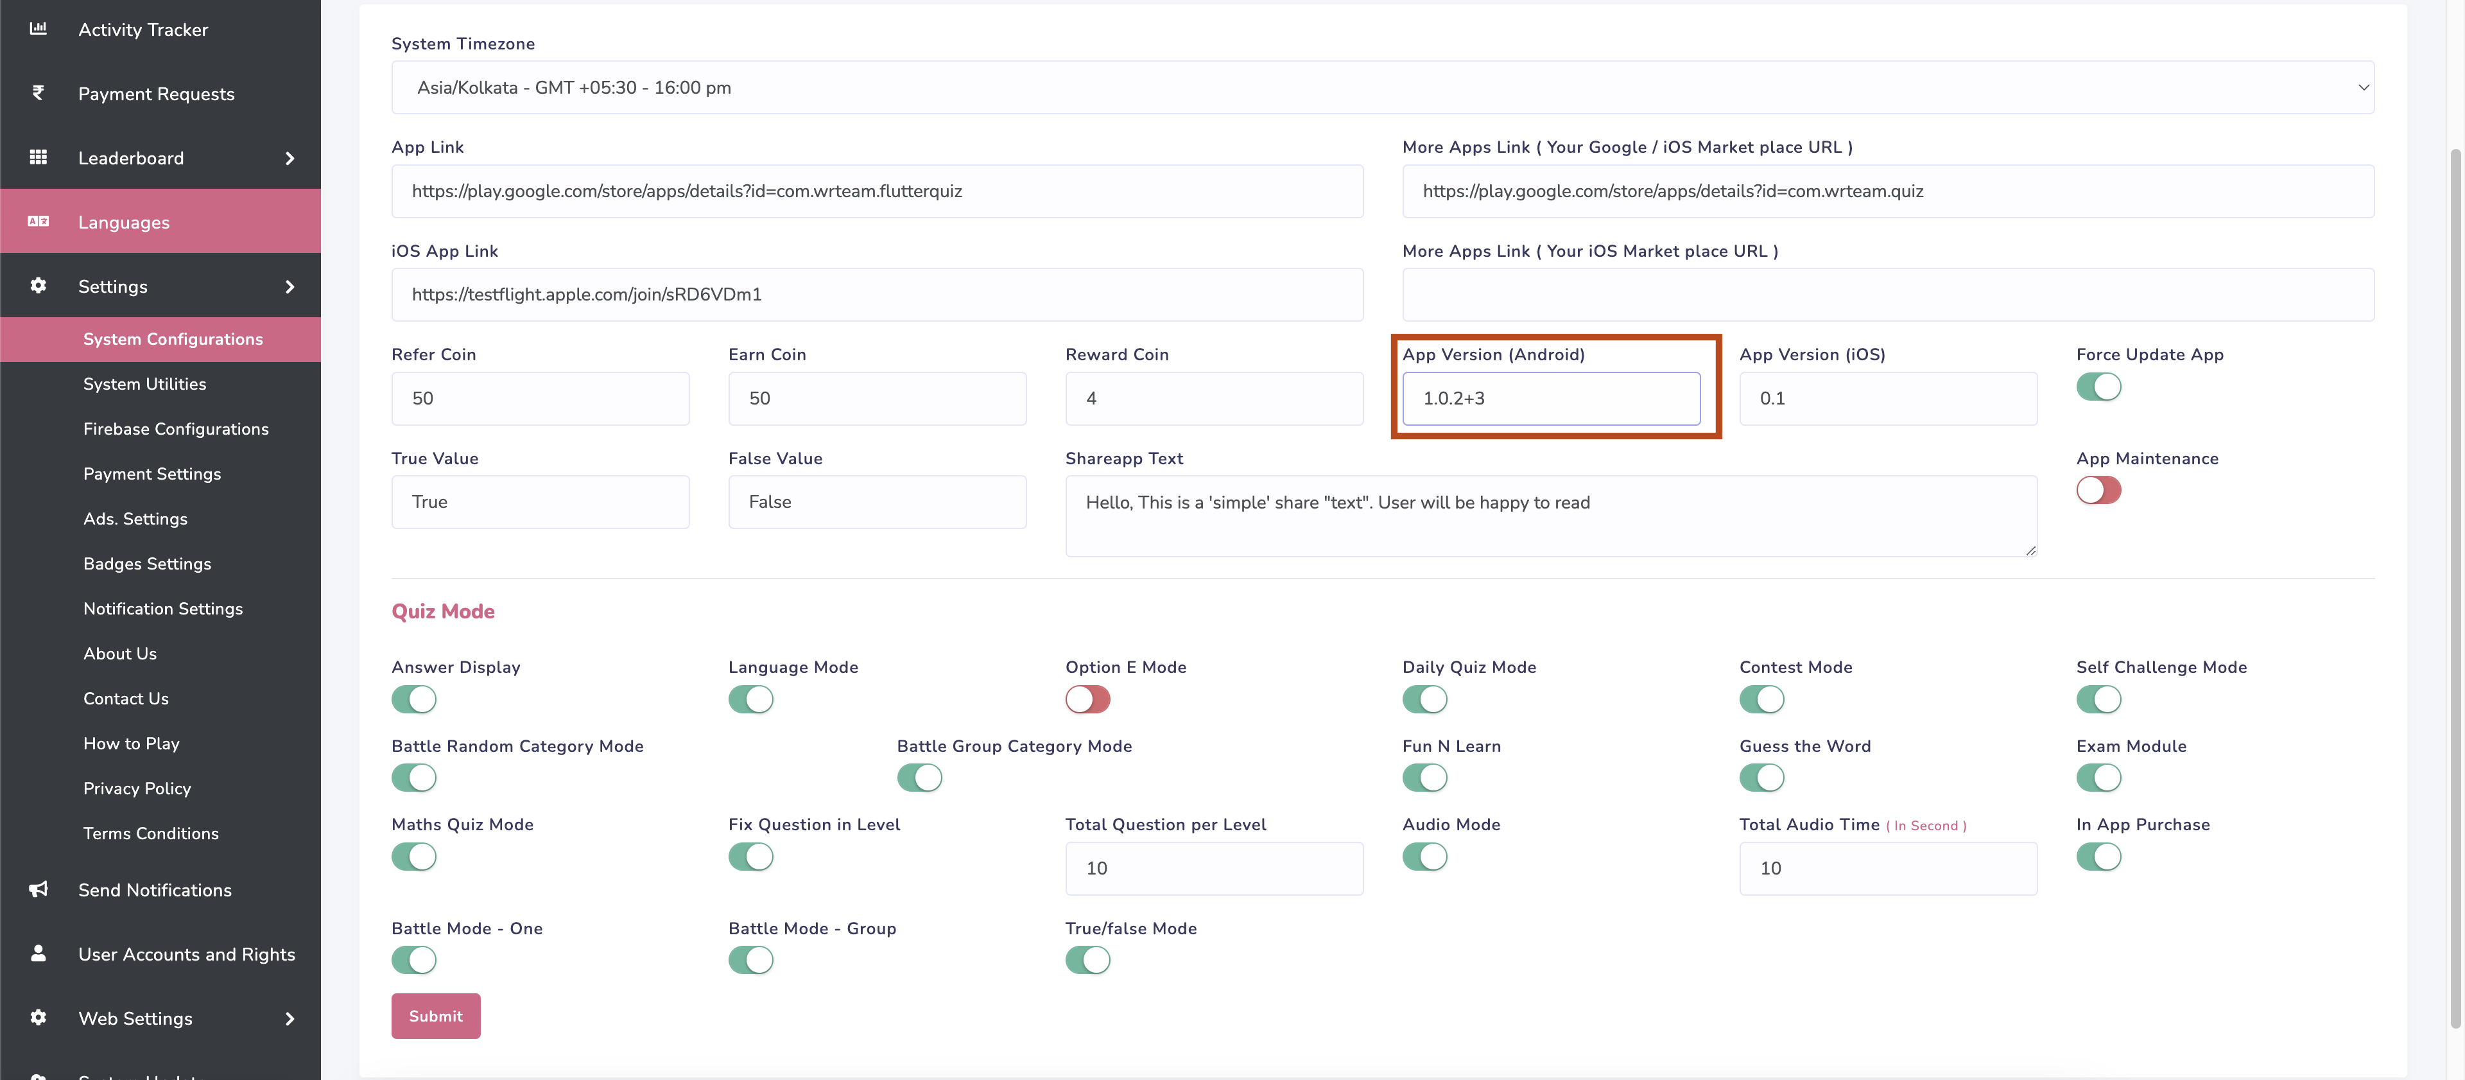Viewport: 2465px width, 1080px height.
Task: Click the Languages icon in sidebar
Action: (x=39, y=221)
